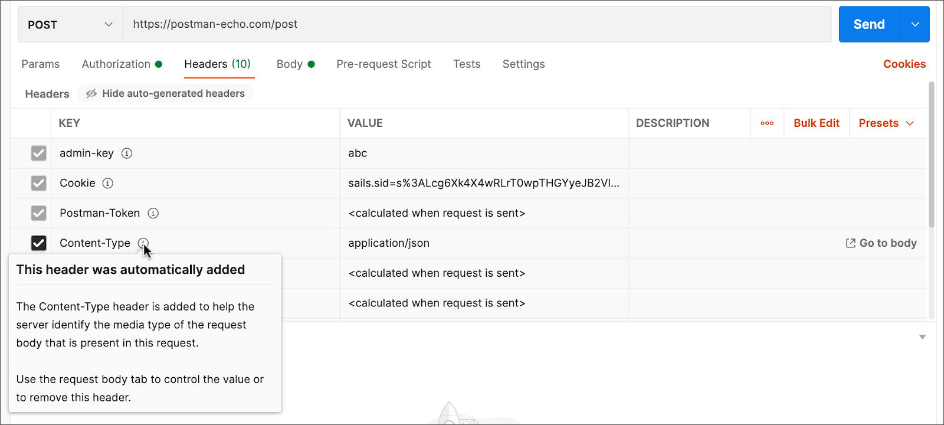
Task: Open the headers table more-options menu
Action: (766, 123)
